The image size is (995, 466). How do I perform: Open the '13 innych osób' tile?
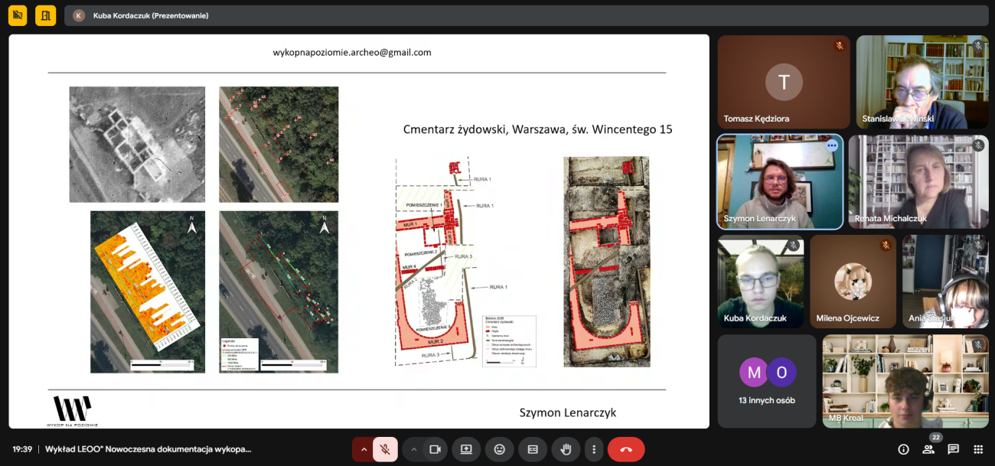(x=766, y=381)
